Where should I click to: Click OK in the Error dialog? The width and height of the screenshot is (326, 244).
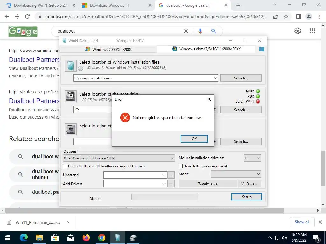(194, 139)
